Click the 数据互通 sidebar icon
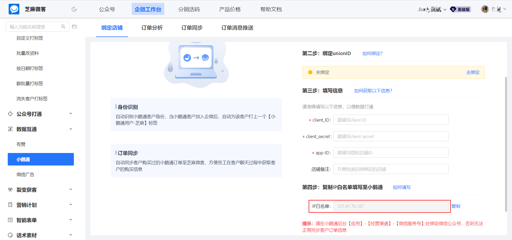The height and width of the screenshot is (240, 512). 10,129
